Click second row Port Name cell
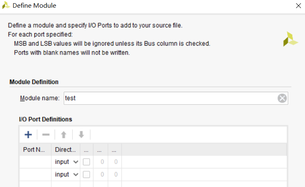This screenshot has width=305, height=187. (36, 174)
